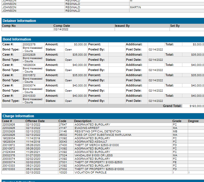Click the Detainer Information section header

coord(19,21)
